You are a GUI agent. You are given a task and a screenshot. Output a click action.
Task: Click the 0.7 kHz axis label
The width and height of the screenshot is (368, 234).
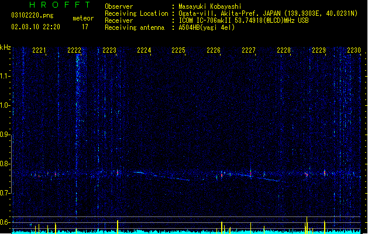pyautogui.click(x=5, y=193)
